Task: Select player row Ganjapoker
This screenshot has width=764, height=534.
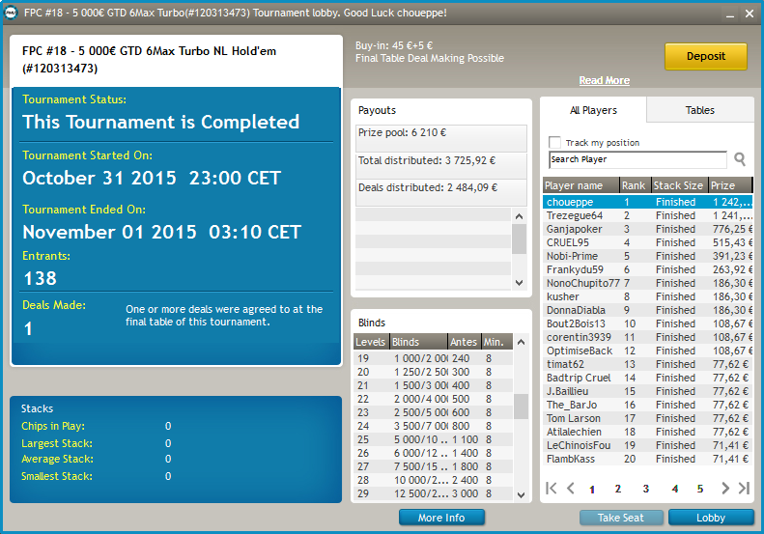Action: tap(647, 229)
